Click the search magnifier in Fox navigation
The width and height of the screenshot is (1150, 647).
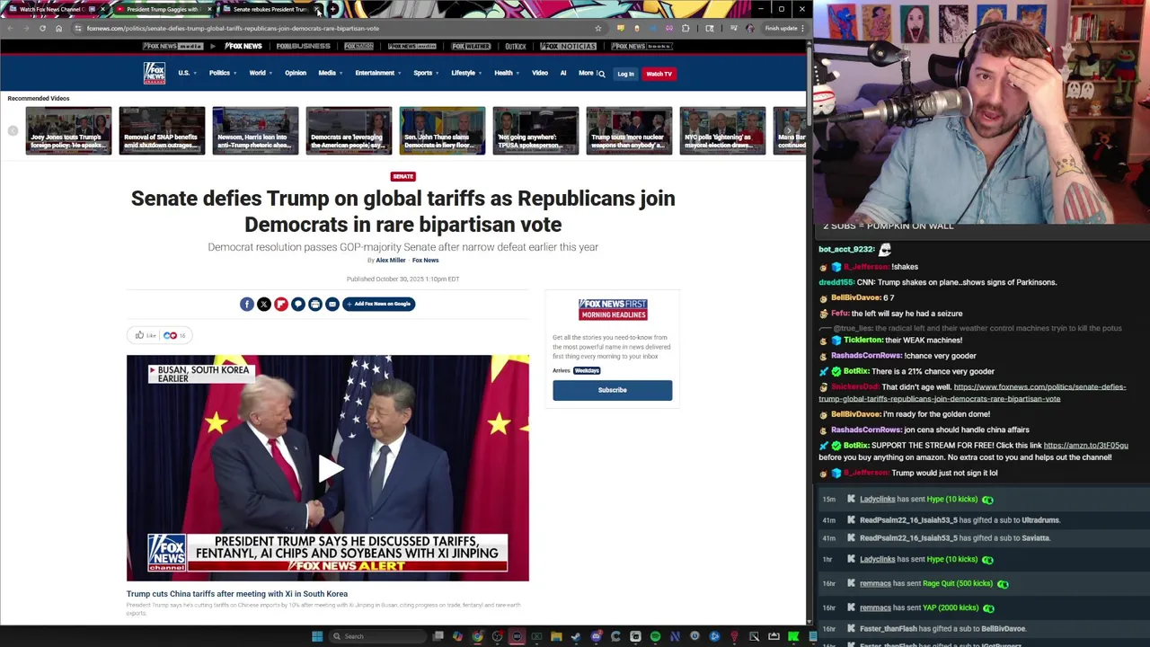[x=601, y=74]
